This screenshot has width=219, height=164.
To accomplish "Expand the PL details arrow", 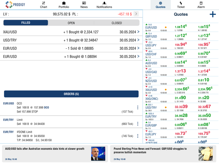I will tap(136, 14).
